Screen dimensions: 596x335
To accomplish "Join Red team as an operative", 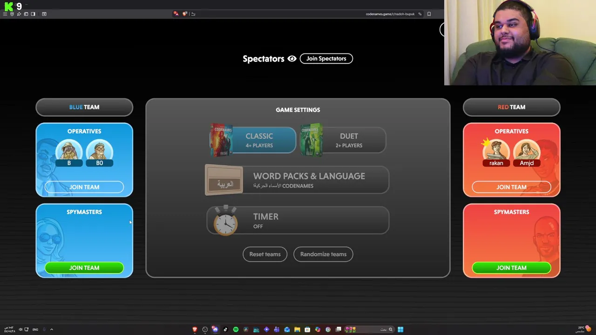I will coord(511,187).
